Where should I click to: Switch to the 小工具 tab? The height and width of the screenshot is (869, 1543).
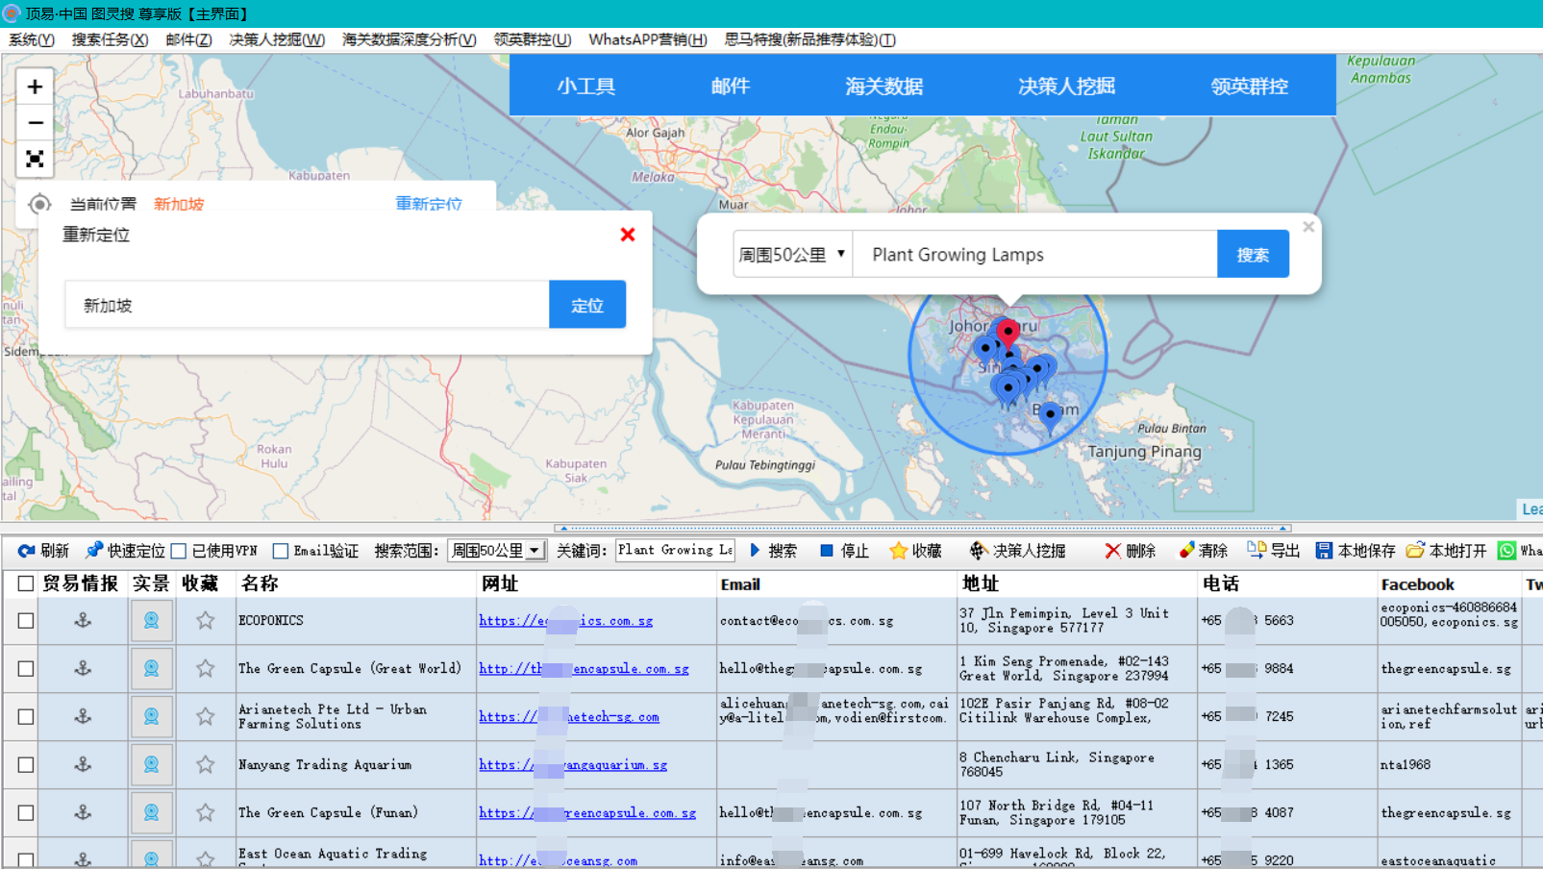586,86
